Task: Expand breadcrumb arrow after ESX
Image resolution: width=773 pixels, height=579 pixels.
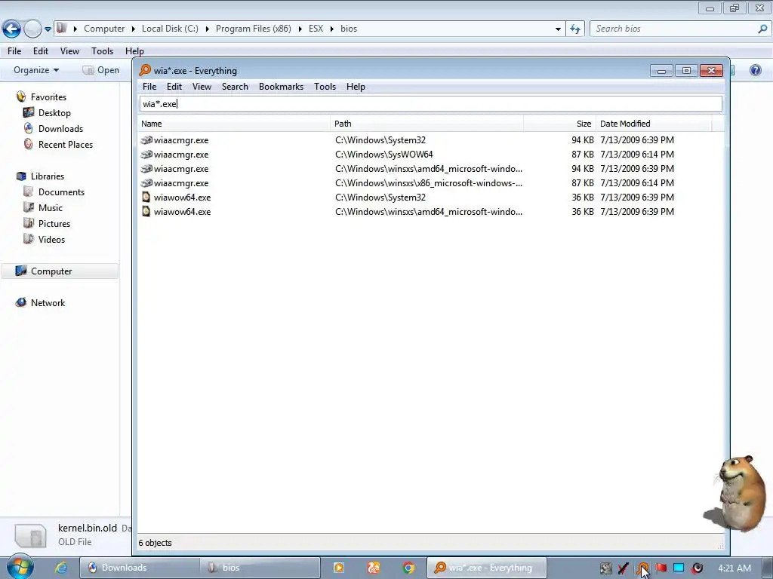Action: 332,29
